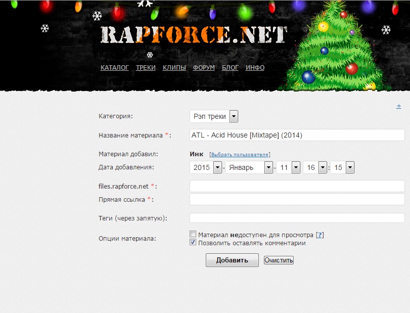Click the Категория: label
410x313 pixels.
pos(116,116)
